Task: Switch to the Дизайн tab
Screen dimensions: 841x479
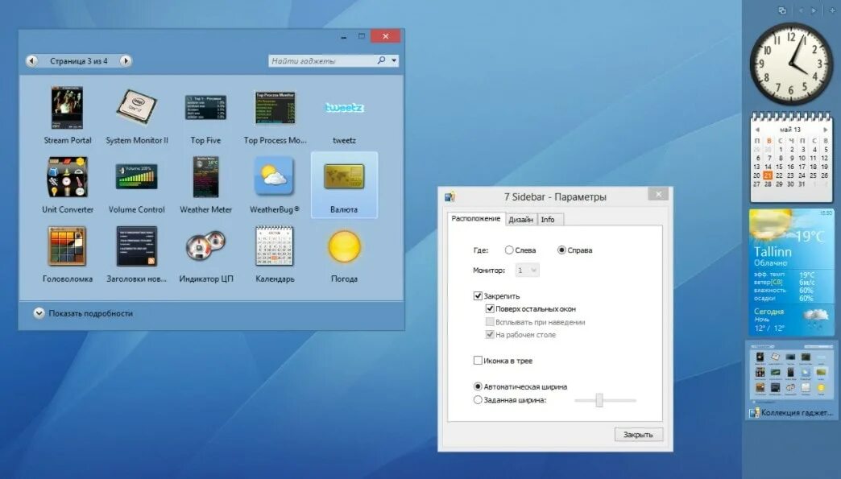Action: coord(521,220)
